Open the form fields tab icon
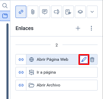Image resolution: width=103 pixels, height=99 pixels. (57, 12)
